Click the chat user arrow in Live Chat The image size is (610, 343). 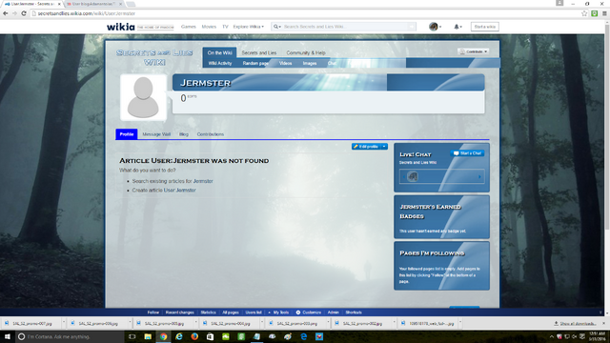click(479, 177)
